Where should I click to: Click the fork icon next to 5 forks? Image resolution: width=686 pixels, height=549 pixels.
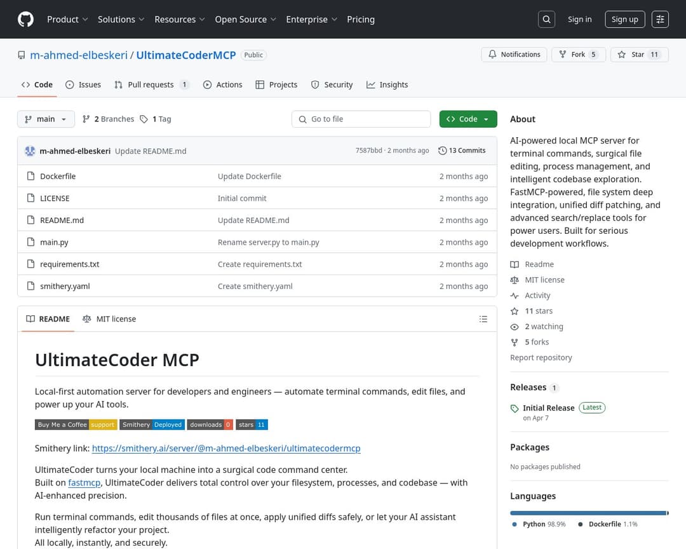[x=514, y=342]
